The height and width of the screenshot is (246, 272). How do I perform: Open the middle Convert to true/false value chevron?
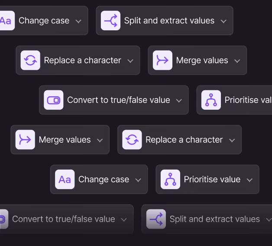click(x=179, y=101)
